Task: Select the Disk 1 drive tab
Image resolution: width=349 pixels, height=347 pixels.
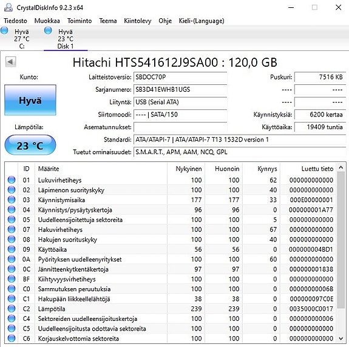Action: click(66, 38)
